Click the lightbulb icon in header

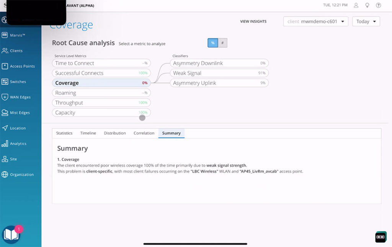click(367, 5)
